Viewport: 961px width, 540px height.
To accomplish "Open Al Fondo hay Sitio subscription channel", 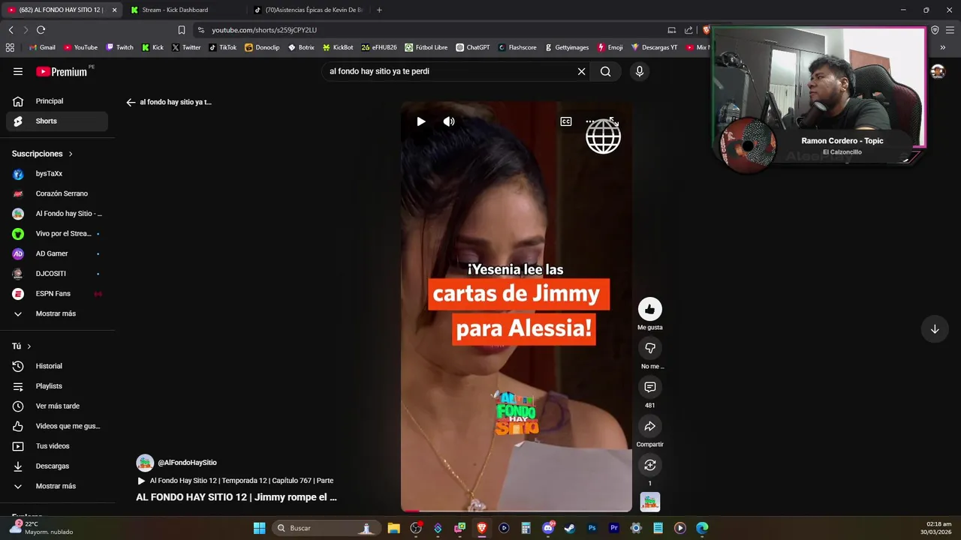I will 57,214.
